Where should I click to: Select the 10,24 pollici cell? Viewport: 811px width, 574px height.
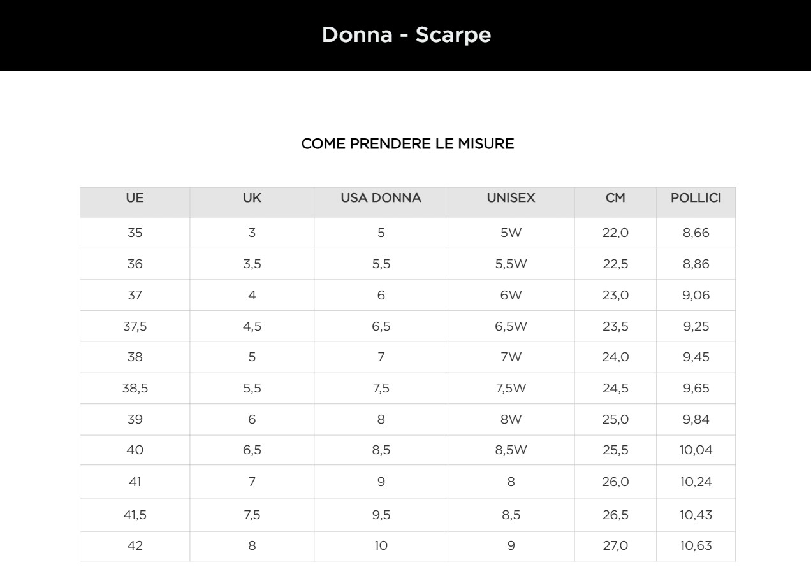tap(696, 482)
